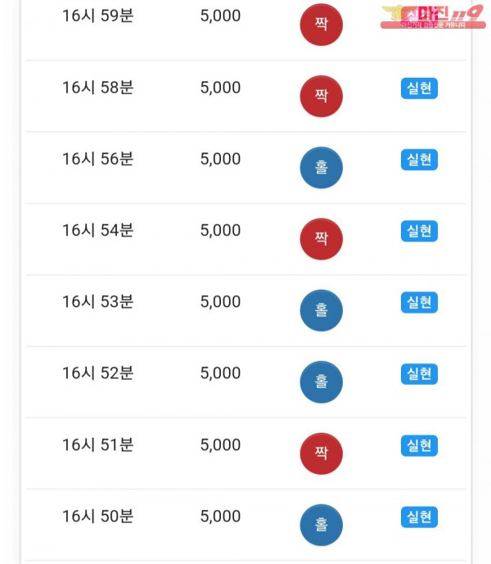Click the red 짝 circle for 16시 58분
Image resolution: width=491 pixels, height=564 pixels.
tap(322, 96)
